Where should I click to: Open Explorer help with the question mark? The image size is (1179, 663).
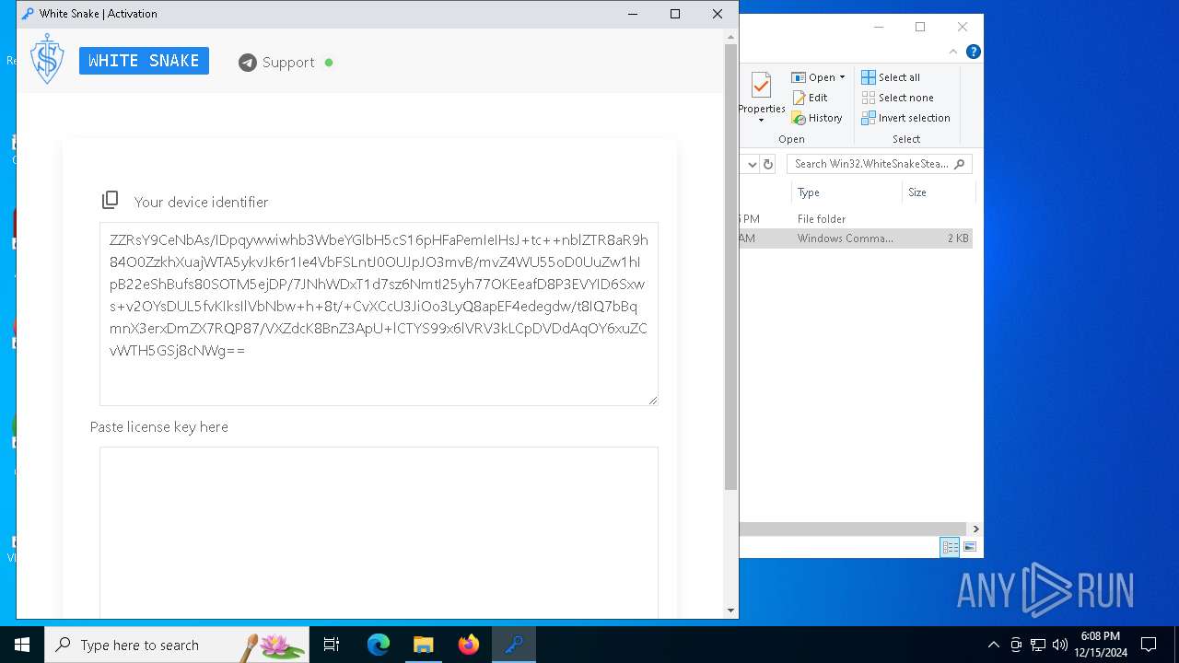click(x=974, y=52)
